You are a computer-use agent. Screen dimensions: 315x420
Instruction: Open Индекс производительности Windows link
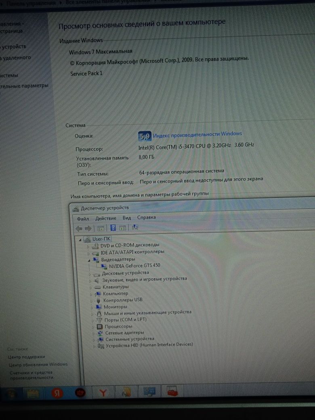tap(197, 134)
